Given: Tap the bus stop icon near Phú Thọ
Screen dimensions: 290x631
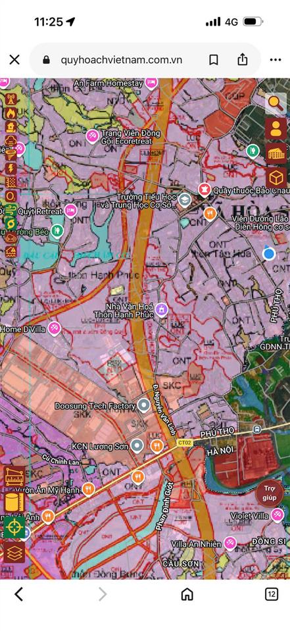Looking at the screenshot, I should (256, 429).
